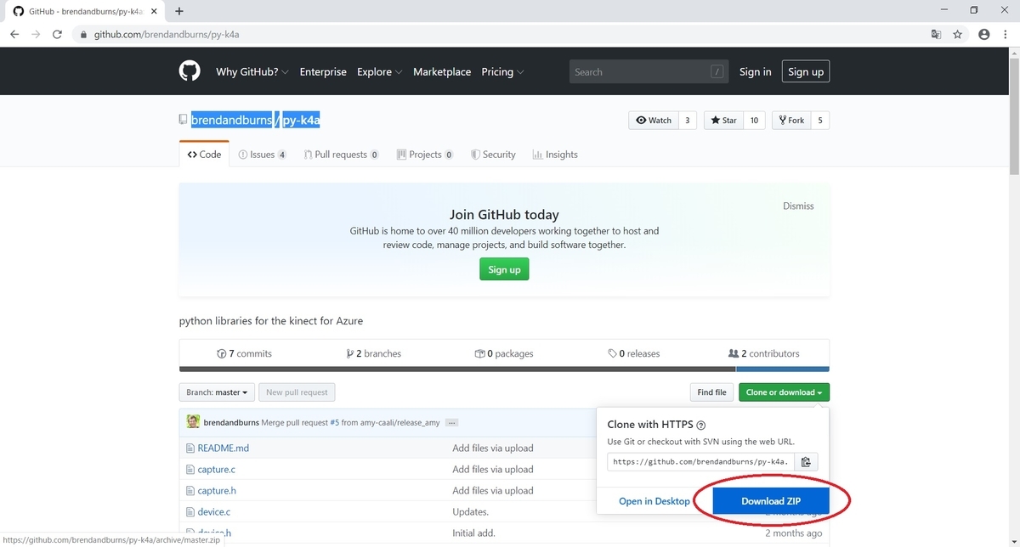
Task: Click file icon beside README.md
Action: coord(190,448)
